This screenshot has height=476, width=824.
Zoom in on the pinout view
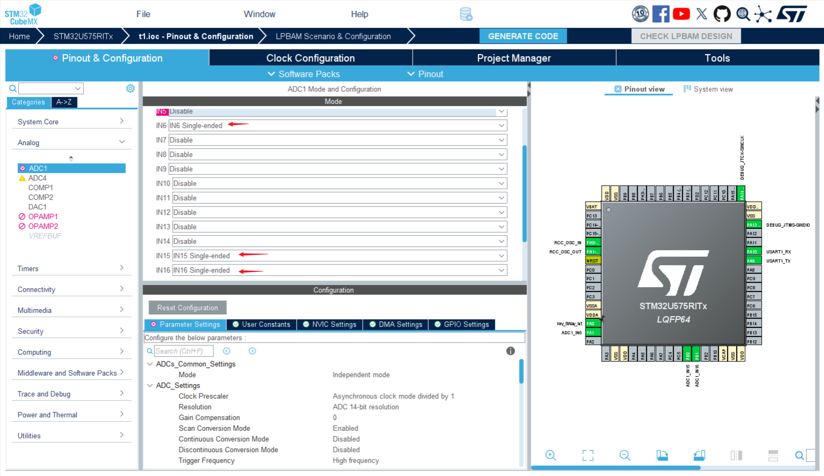click(551, 455)
